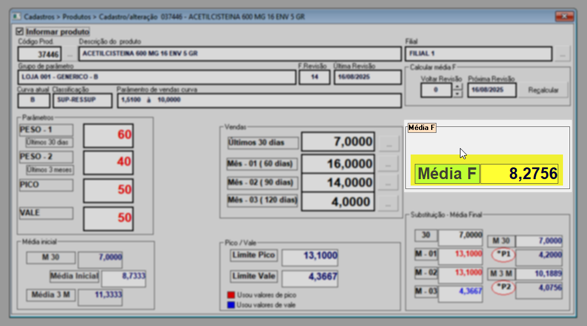Click the circled *P2 label
The width and height of the screenshot is (587, 326).
(x=503, y=287)
